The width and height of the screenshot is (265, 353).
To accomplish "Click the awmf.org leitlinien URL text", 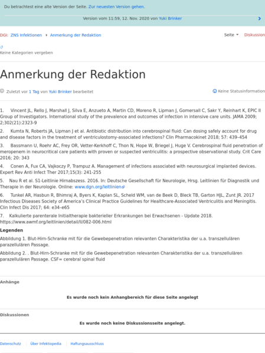I will pyautogui.click(x=55, y=222).
